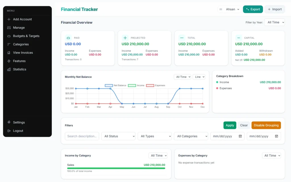Select the View Invoices icon

click(x=9, y=53)
